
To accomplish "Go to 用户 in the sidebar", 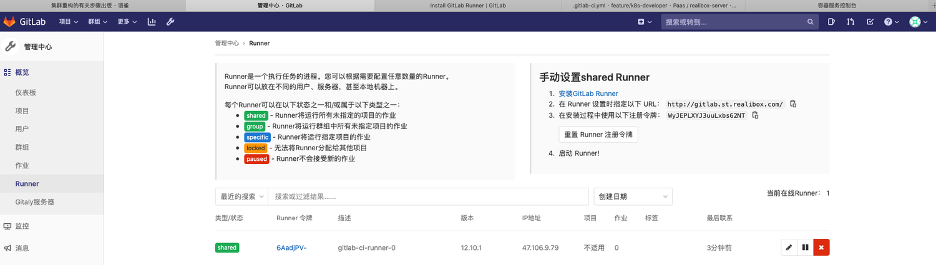I will 22,129.
